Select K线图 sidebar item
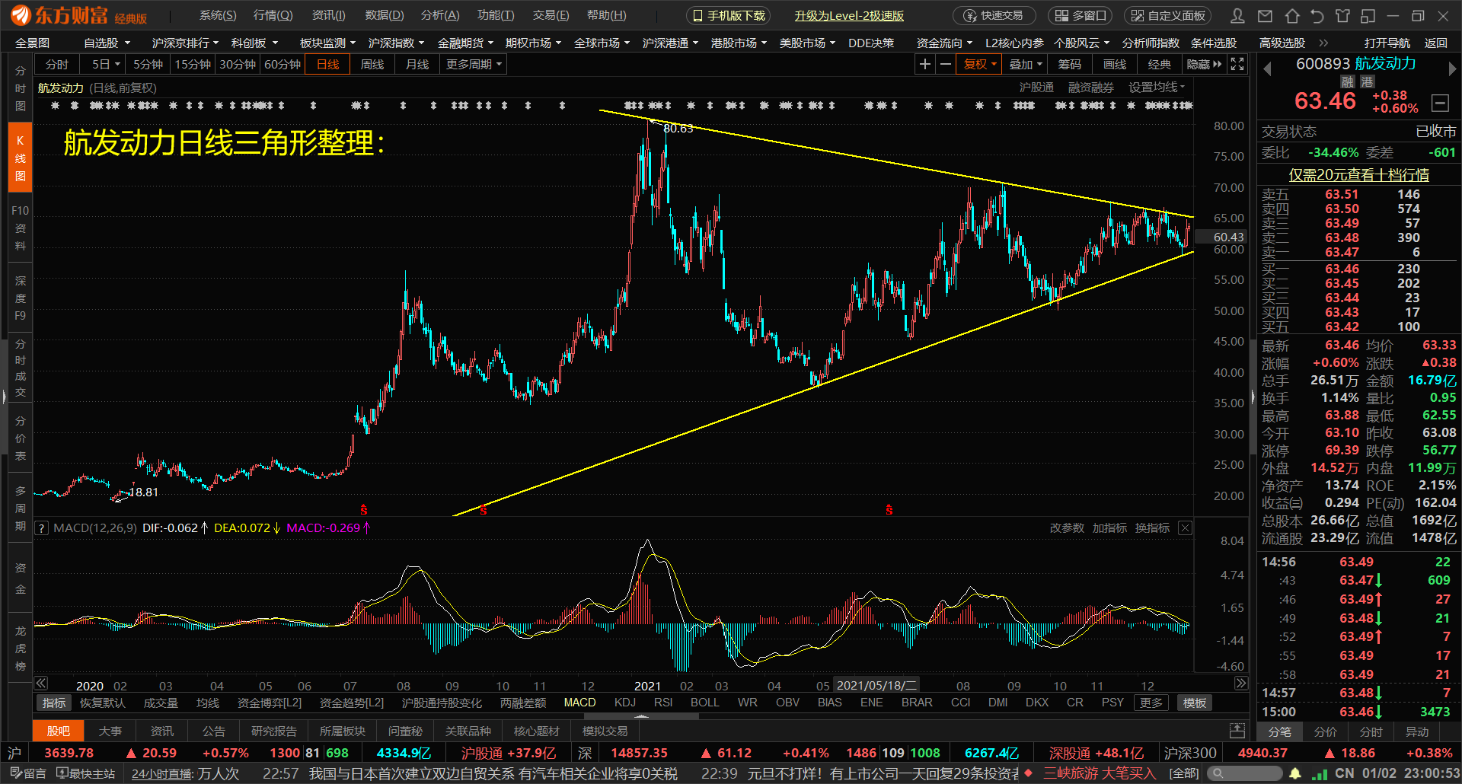The width and height of the screenshot is (1462, 784). 20,158
